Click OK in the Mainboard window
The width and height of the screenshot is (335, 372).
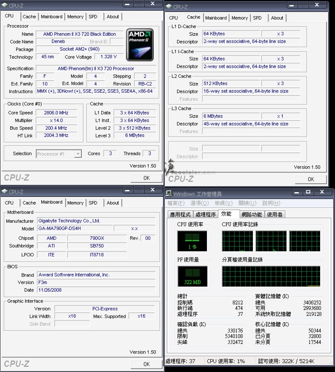[146, 364]
